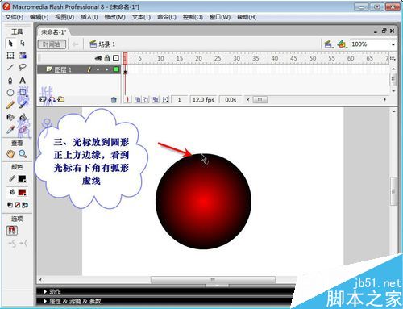The width and height of the screenshot is (403, 309).
Task: Toggle visibility dot for 图层 1
Action: (98, 69)
